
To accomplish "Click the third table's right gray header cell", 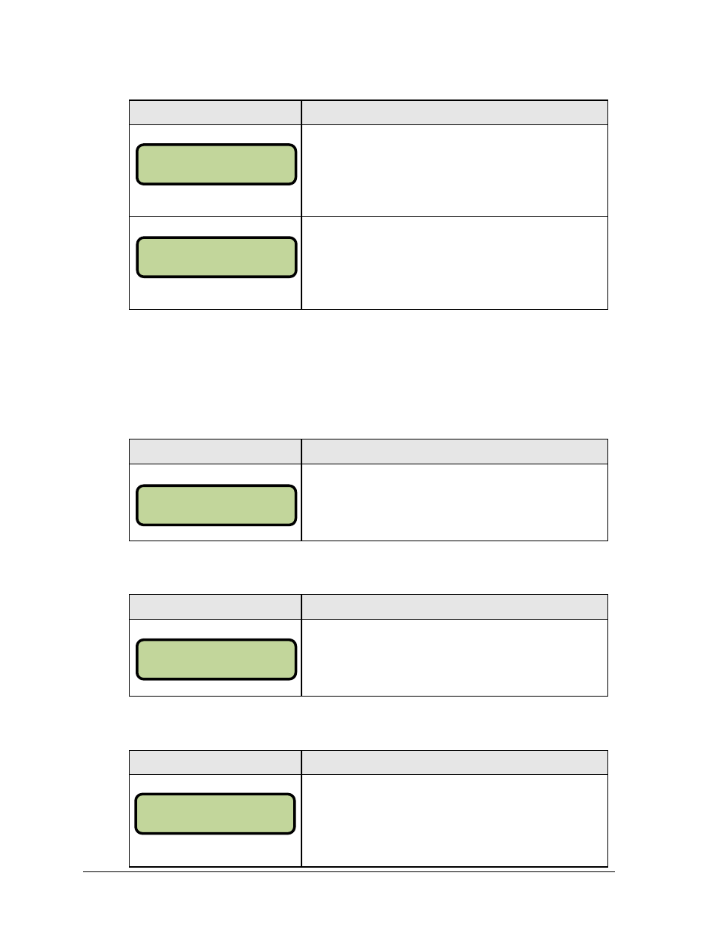I will tap(454, 607).
